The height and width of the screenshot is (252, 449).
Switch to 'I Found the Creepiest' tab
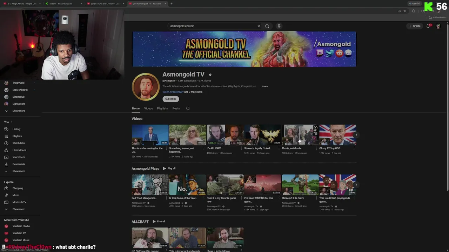(x=105, y=3)
